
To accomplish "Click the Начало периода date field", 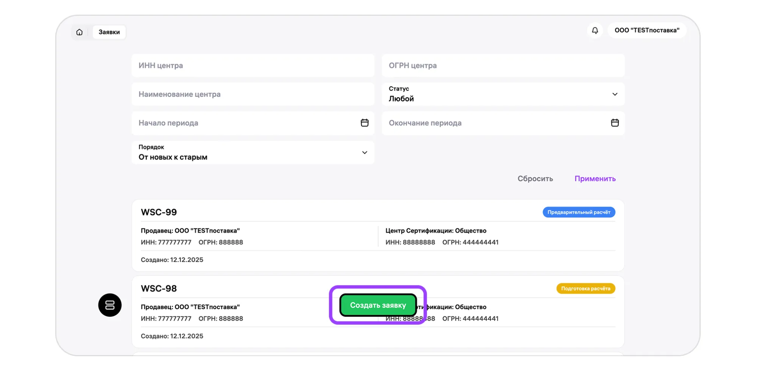I will (242, 123).
